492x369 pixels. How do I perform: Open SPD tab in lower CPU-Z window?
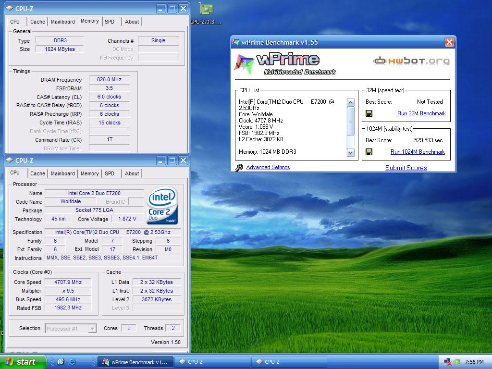(x=110, y=173)
